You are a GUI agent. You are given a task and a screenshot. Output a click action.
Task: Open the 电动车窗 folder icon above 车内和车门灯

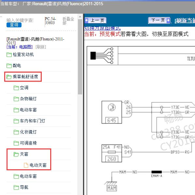16,110
